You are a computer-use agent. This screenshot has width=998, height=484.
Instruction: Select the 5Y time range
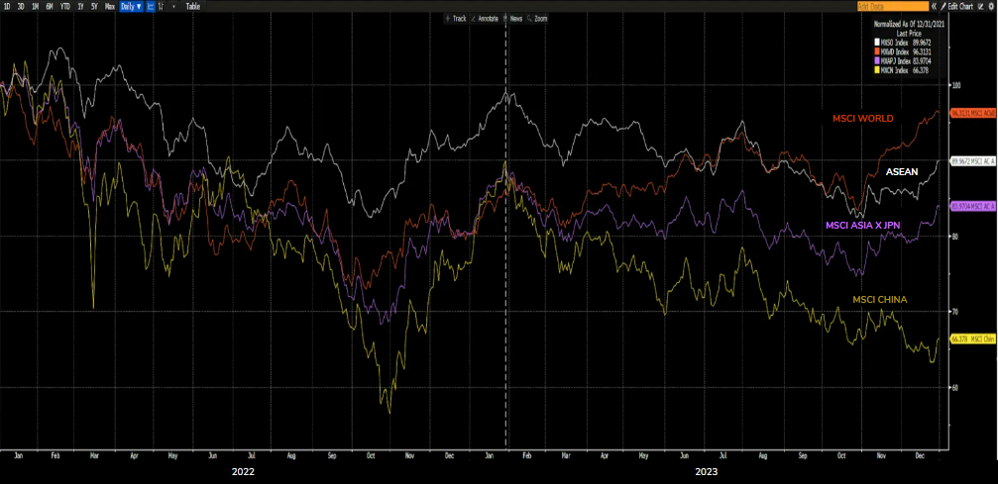tap(94, 6)
